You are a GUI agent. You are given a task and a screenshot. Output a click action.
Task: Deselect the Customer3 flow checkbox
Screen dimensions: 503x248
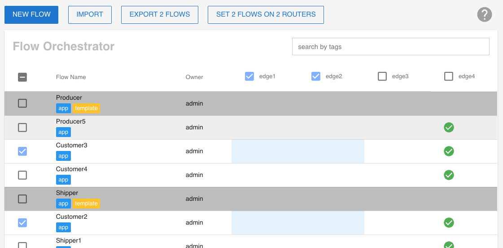tap(22, 151)
